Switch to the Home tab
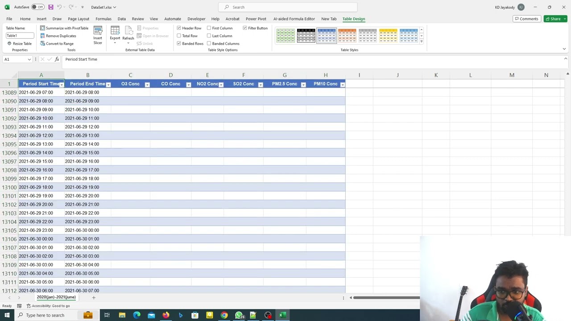This screenshot has height=321, width=571. click(25, 19)
